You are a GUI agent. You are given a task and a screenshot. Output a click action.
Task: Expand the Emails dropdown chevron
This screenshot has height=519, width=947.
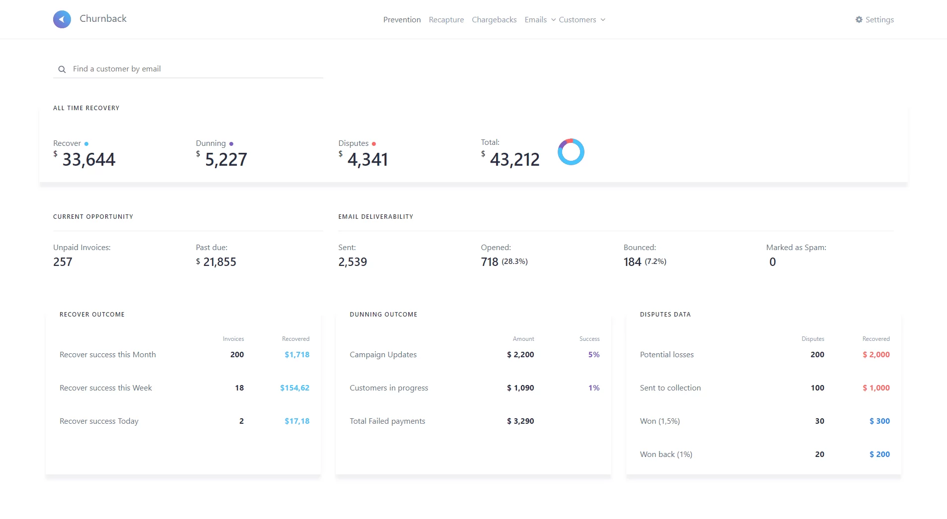point(553,20)
